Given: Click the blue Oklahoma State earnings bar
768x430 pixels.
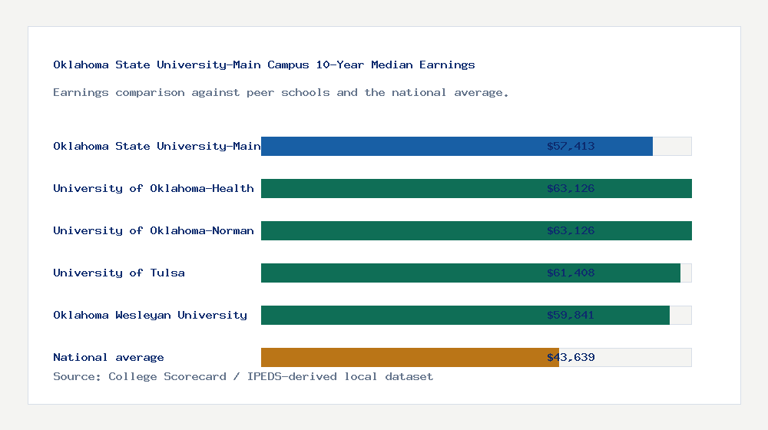Looking at the screenshot, I should (x=456, y=147).
